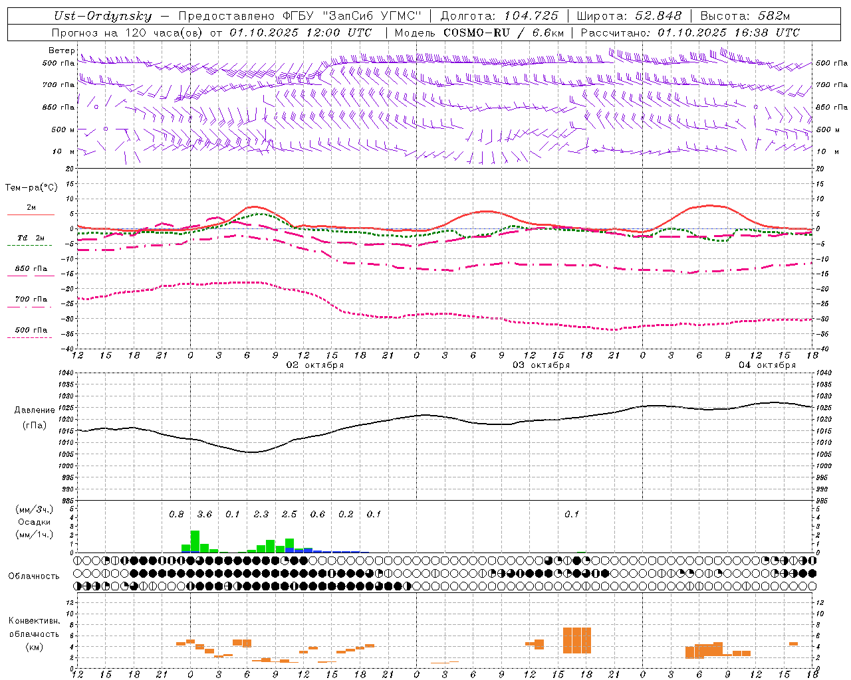
Task: Click the 'Облачность' cloud cover label
Action: 34,576
